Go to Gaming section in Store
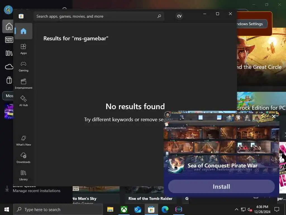 tap(23, 67)
